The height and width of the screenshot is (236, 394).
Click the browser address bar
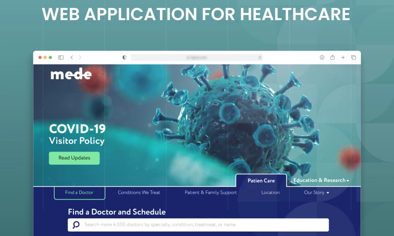coord(197,58)
